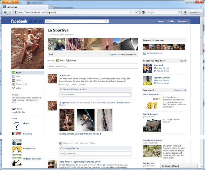Click the browser forward arrow
The image size is (205, 170).
tap(10, 13)
